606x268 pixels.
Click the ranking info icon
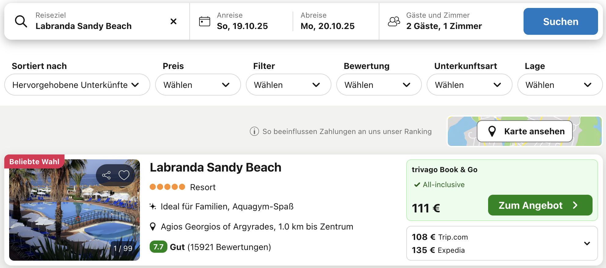tap(254, 131)
